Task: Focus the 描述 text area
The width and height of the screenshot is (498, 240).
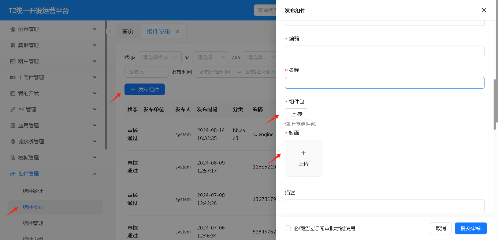Action: [385, 205]
